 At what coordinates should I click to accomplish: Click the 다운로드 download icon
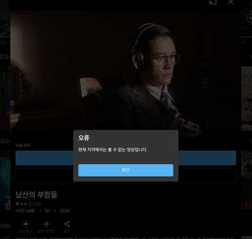coord(25,224)
